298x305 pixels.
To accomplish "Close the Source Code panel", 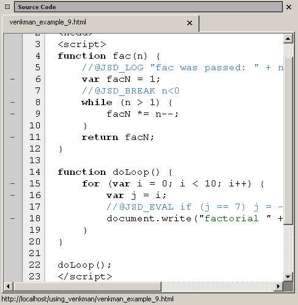I will 289,7.
